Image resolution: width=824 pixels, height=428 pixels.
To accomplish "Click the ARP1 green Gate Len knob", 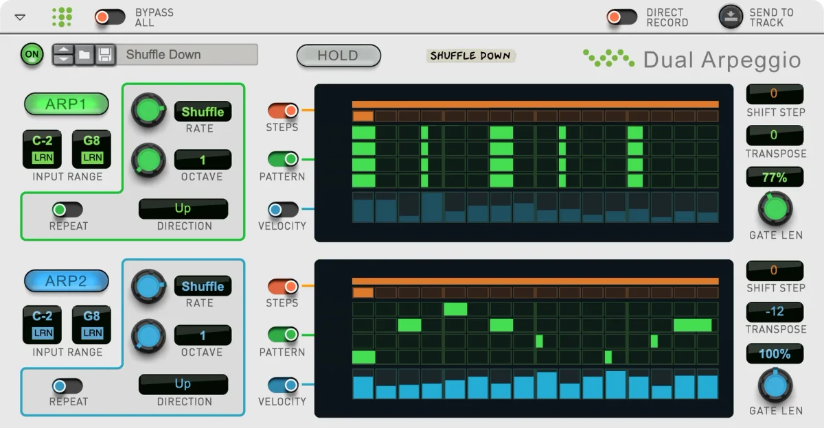I will point(775,208).
